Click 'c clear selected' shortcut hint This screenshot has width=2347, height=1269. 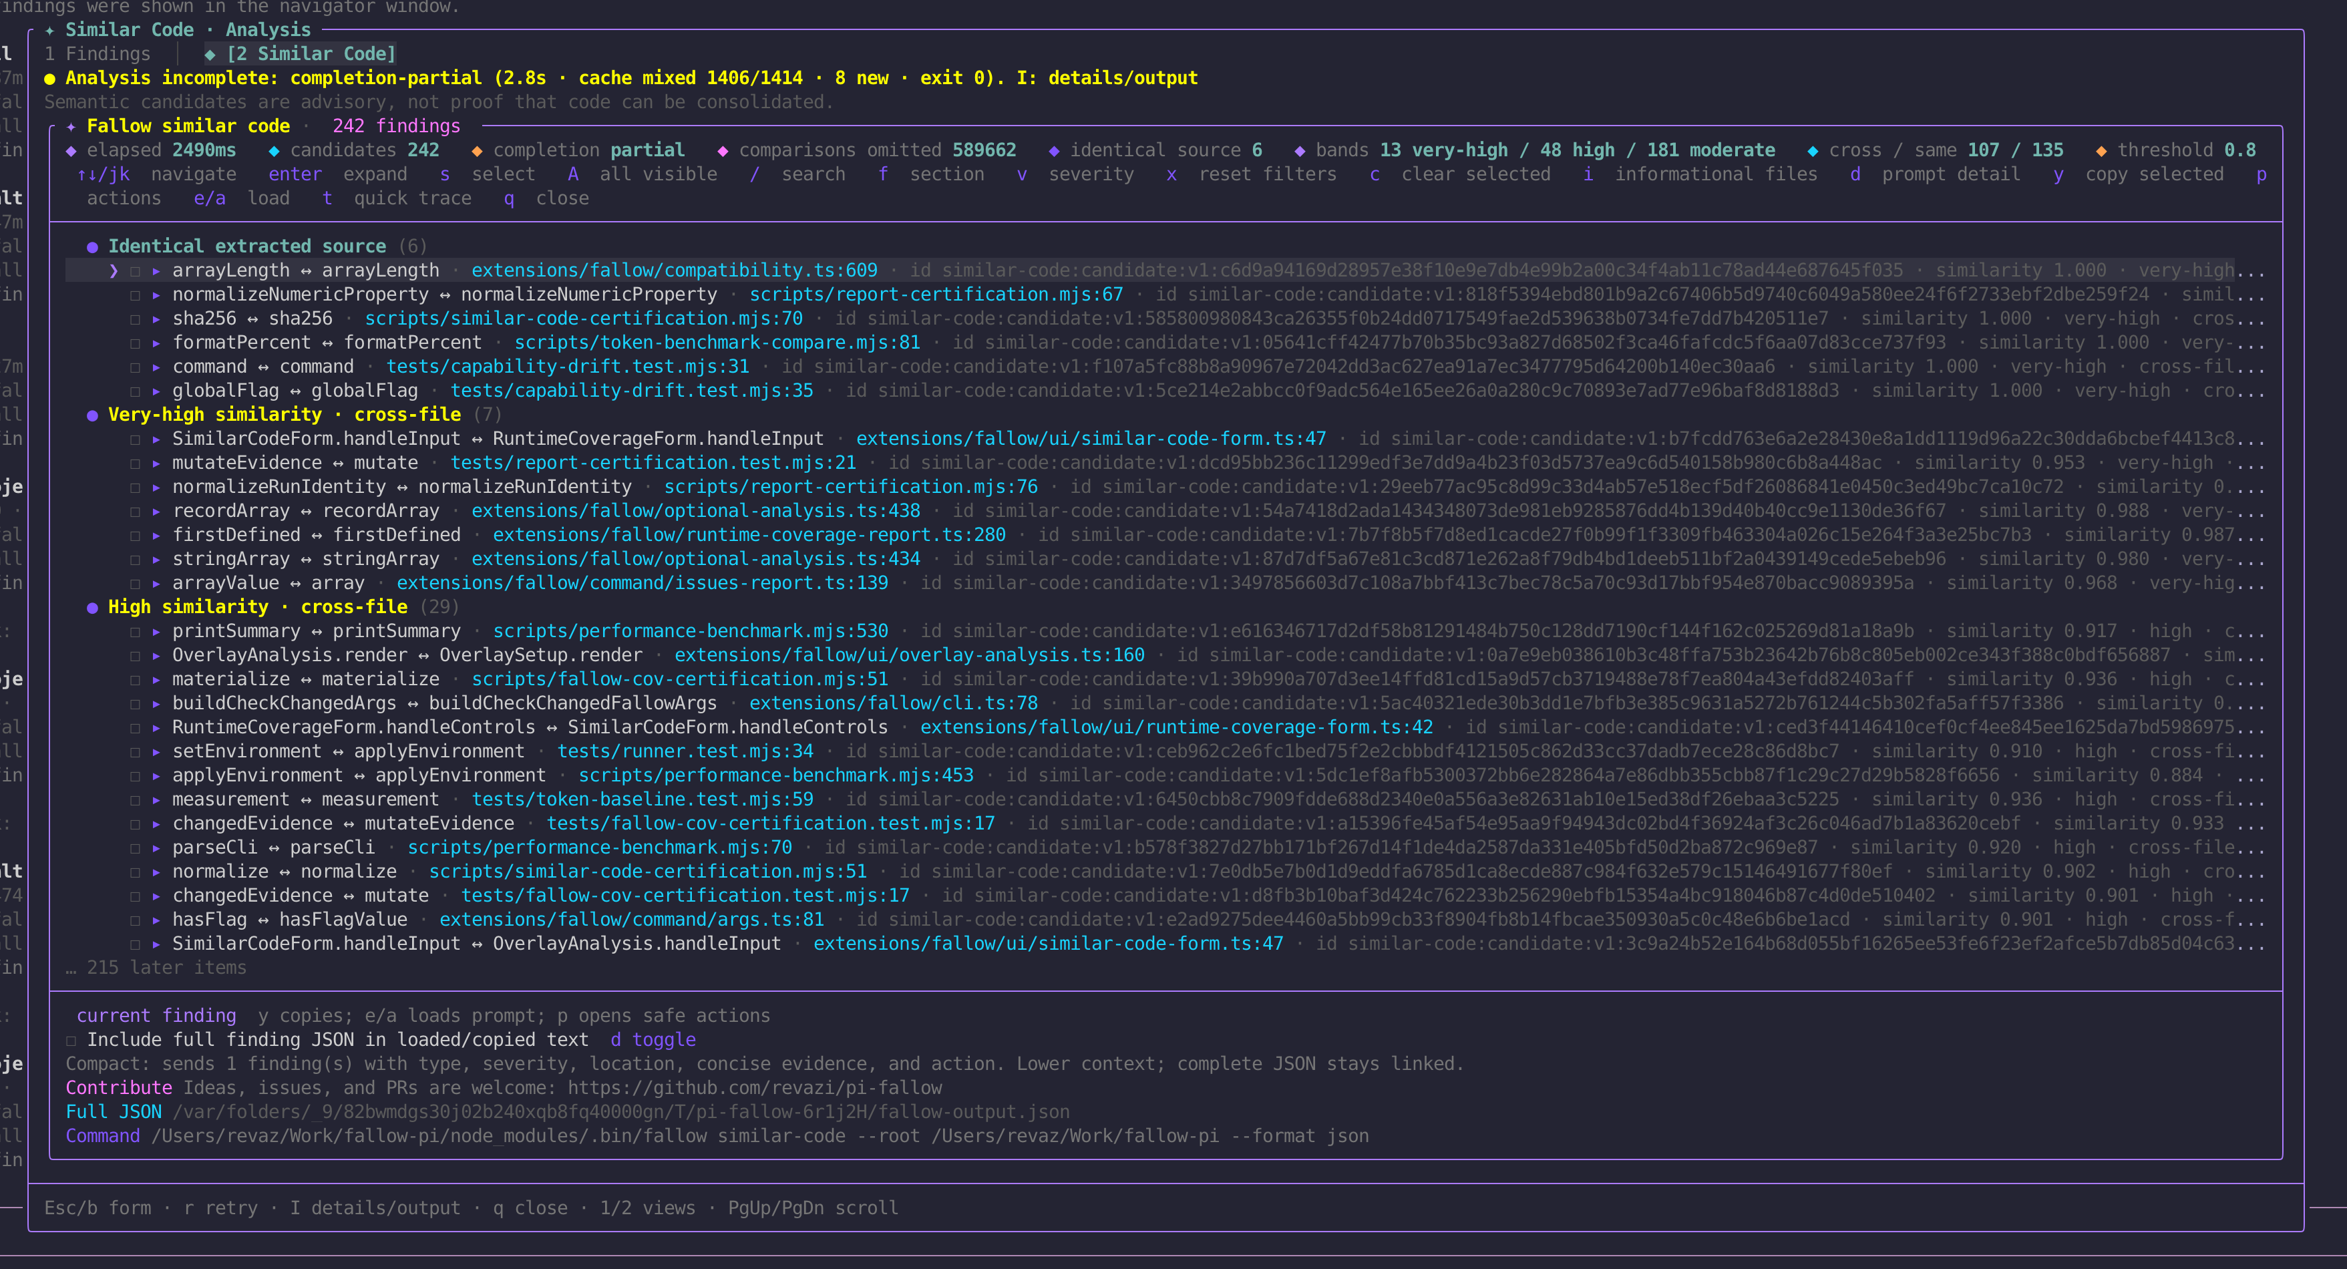point(1459,175)
